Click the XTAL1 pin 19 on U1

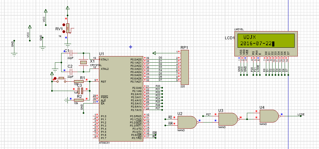(x=95, y=59)
